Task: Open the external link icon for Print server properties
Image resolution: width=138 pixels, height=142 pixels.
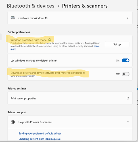Action: (128, 98)
